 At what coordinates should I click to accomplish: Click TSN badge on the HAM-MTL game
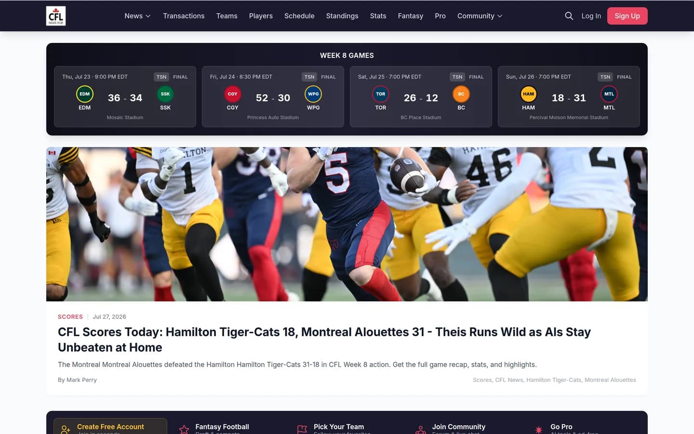click(605, 77)
